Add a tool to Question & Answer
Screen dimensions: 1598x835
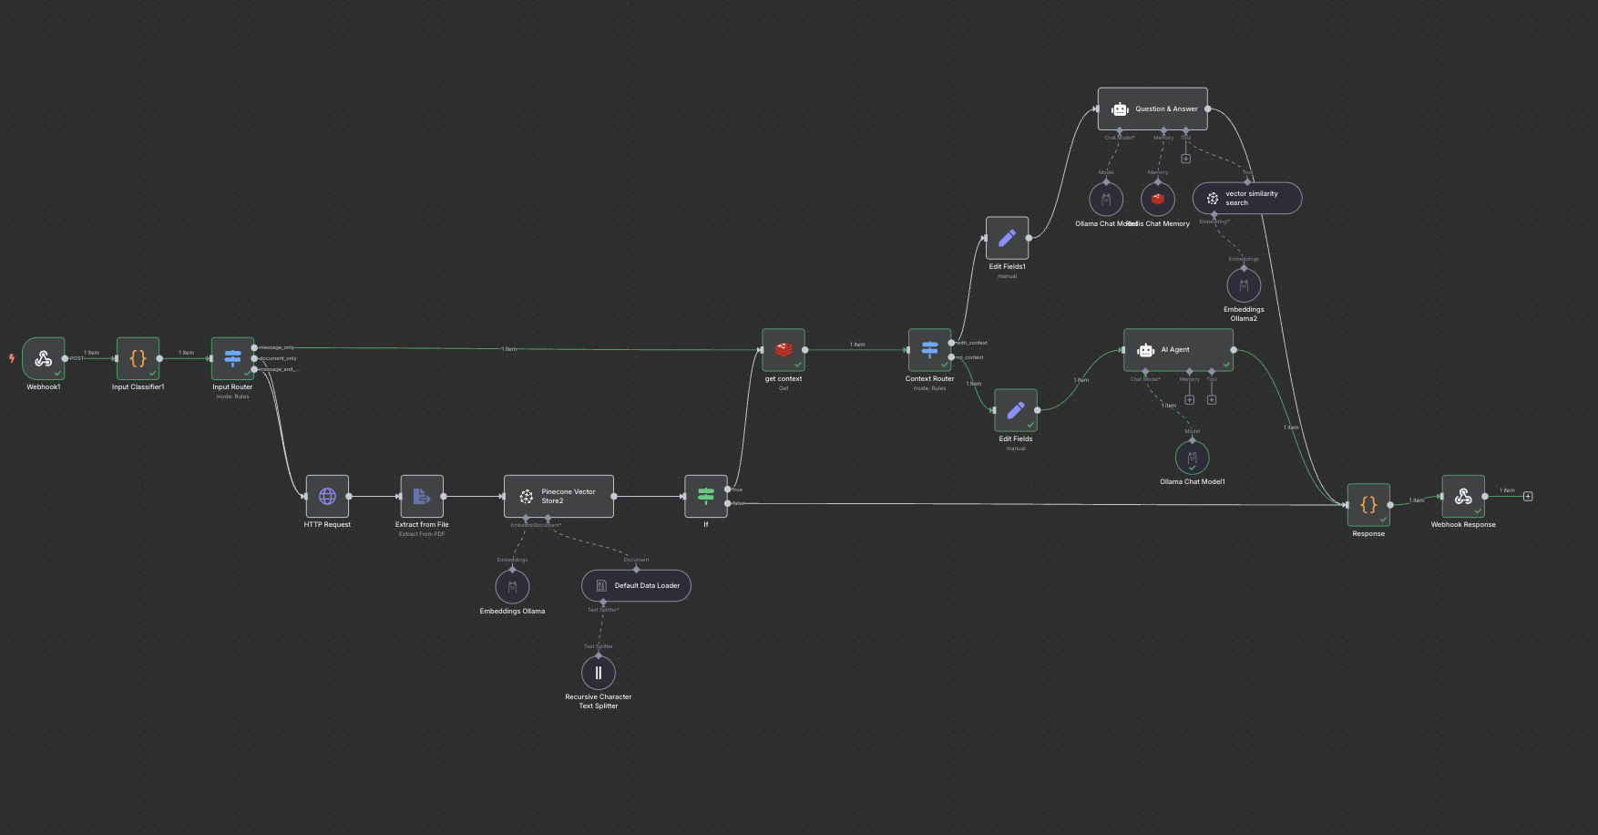coord(1185,159)
